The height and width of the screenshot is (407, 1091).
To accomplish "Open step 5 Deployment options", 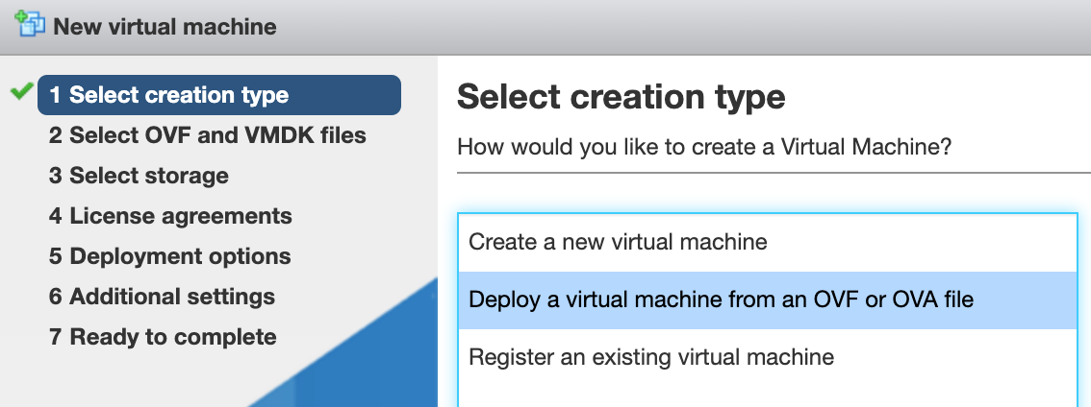I will (x=169, y=255).
